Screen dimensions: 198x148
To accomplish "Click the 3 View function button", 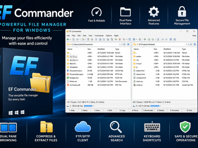I will (97, 111).
